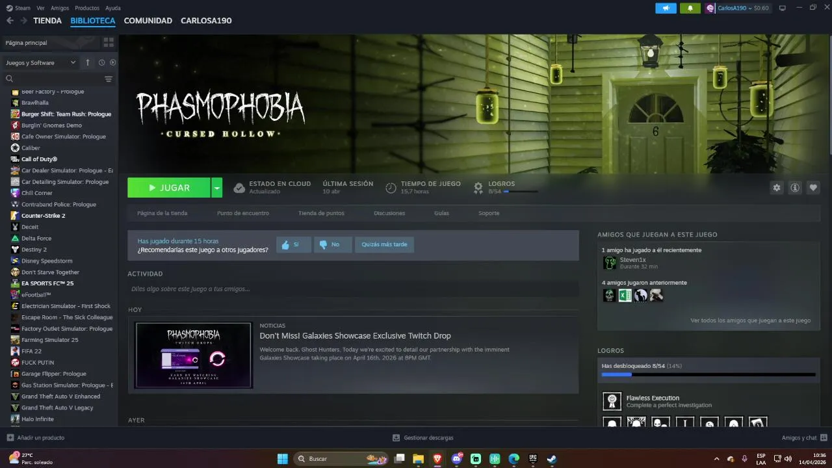The image size is (832, 468).
Task: Open the game info icon
Action: tap(794, 188)
